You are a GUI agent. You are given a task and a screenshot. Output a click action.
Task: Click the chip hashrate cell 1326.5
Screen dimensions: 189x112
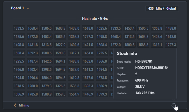(x=60, y=86)
